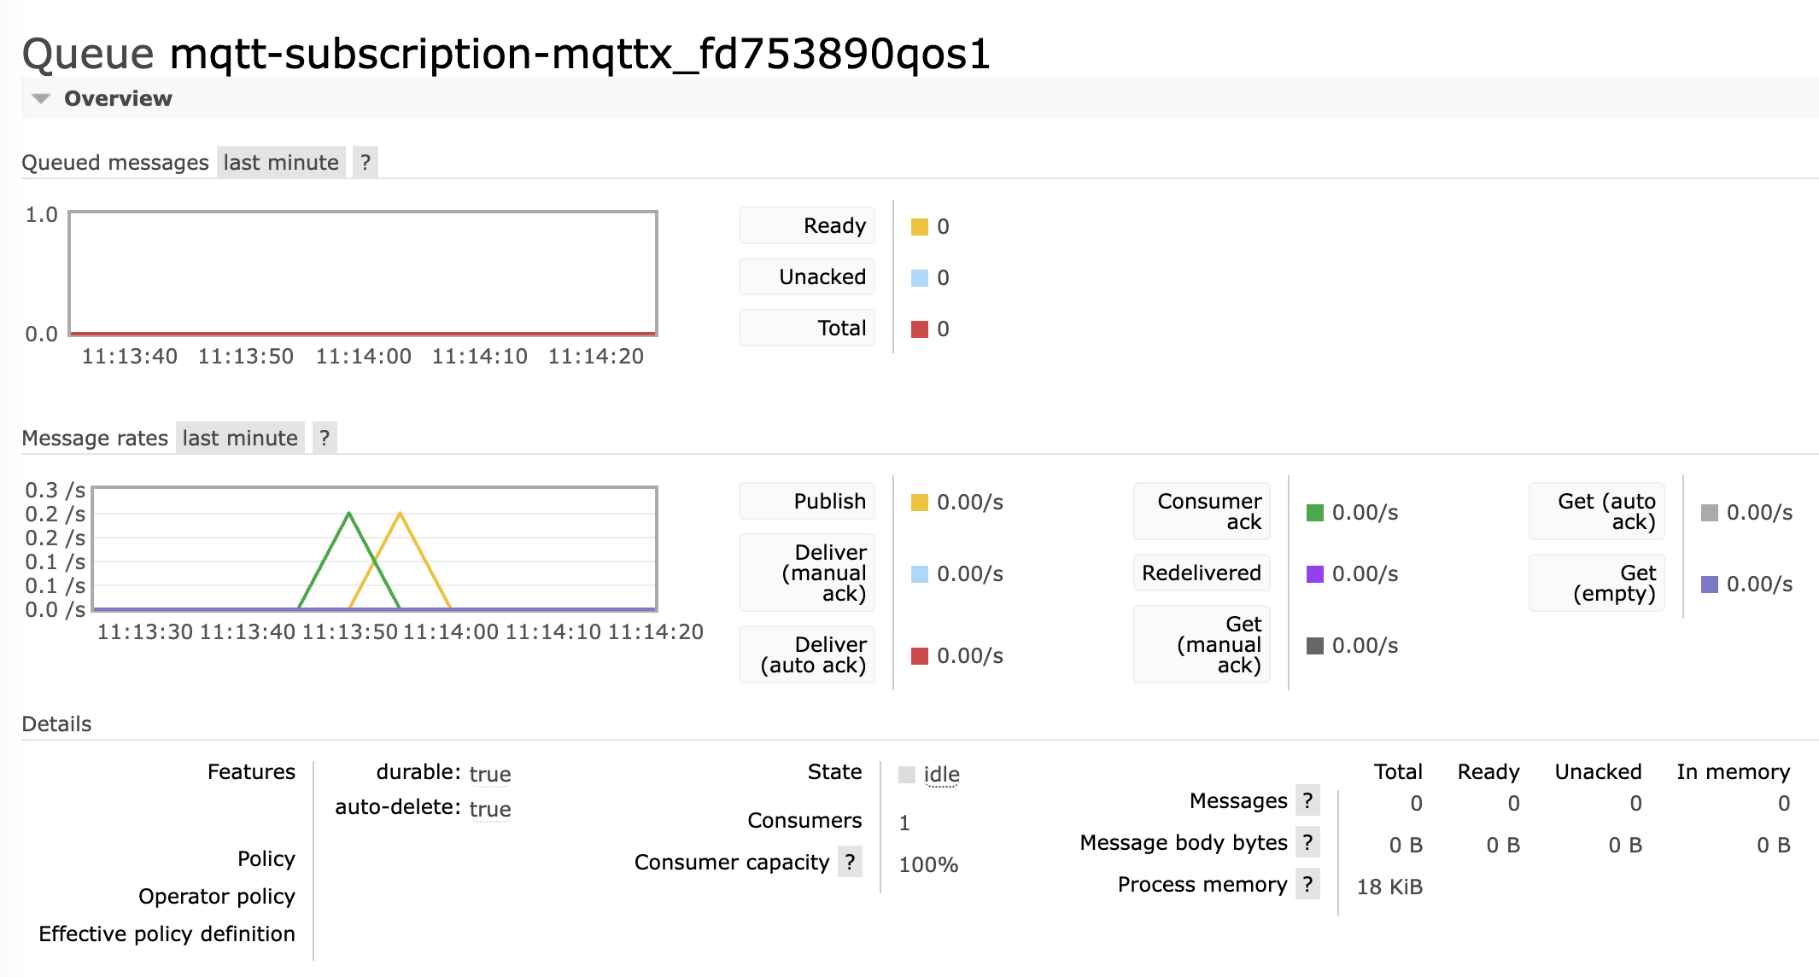Click the yellow Ready color swatch
This screenshot has width=1819, height=977.
pos(920,227)
